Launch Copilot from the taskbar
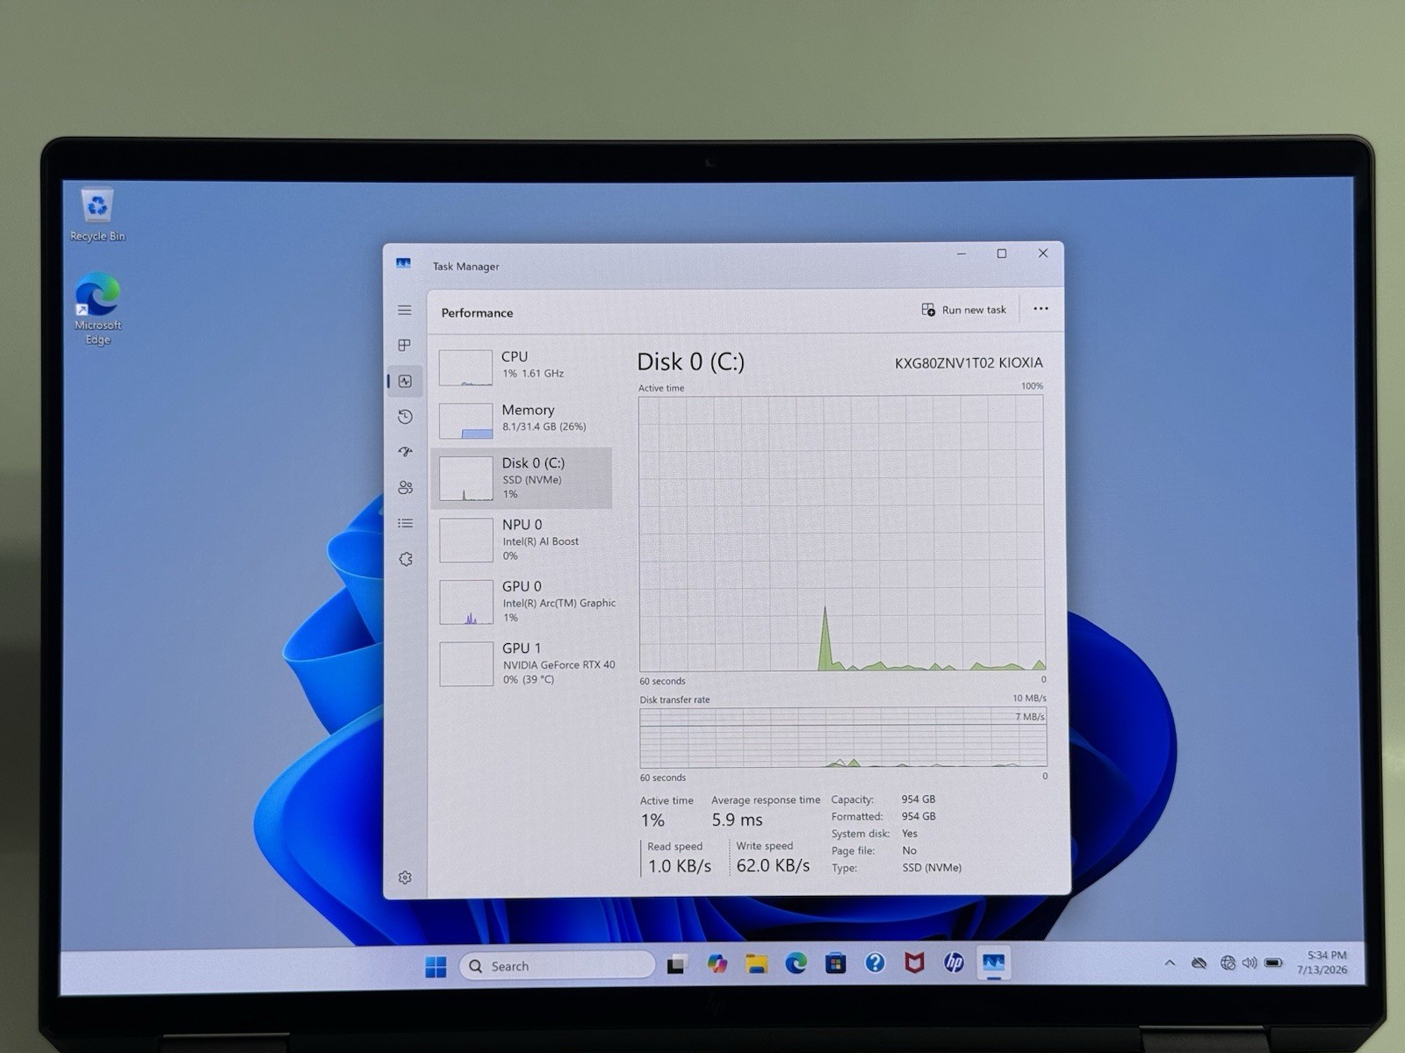Viewport: 1405px width, 1053px height. coord(717,964)
